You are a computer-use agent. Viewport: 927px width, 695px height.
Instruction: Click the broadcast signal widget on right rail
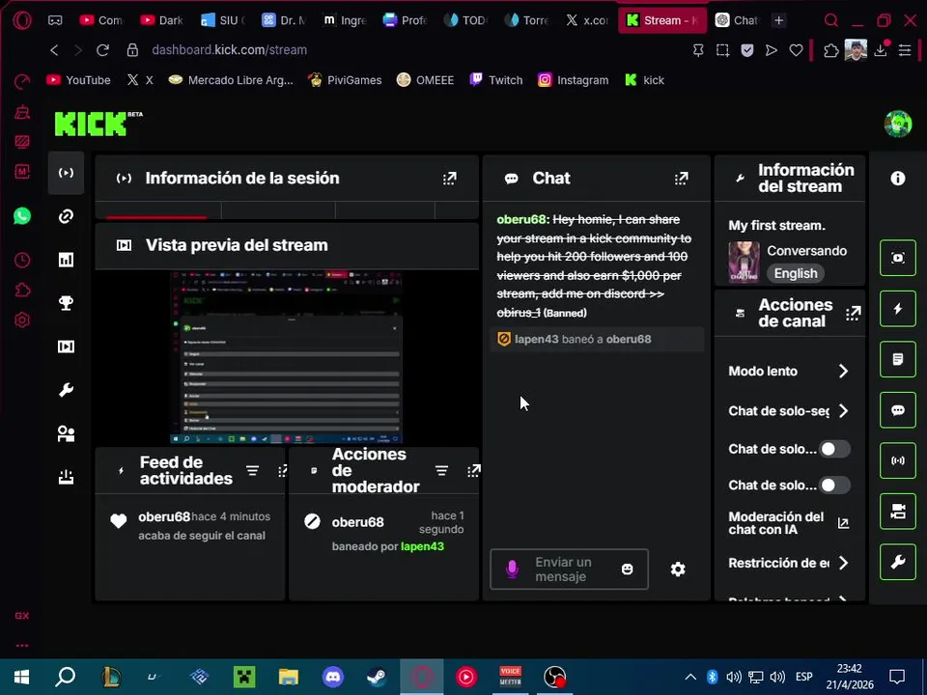click(897, 460)
